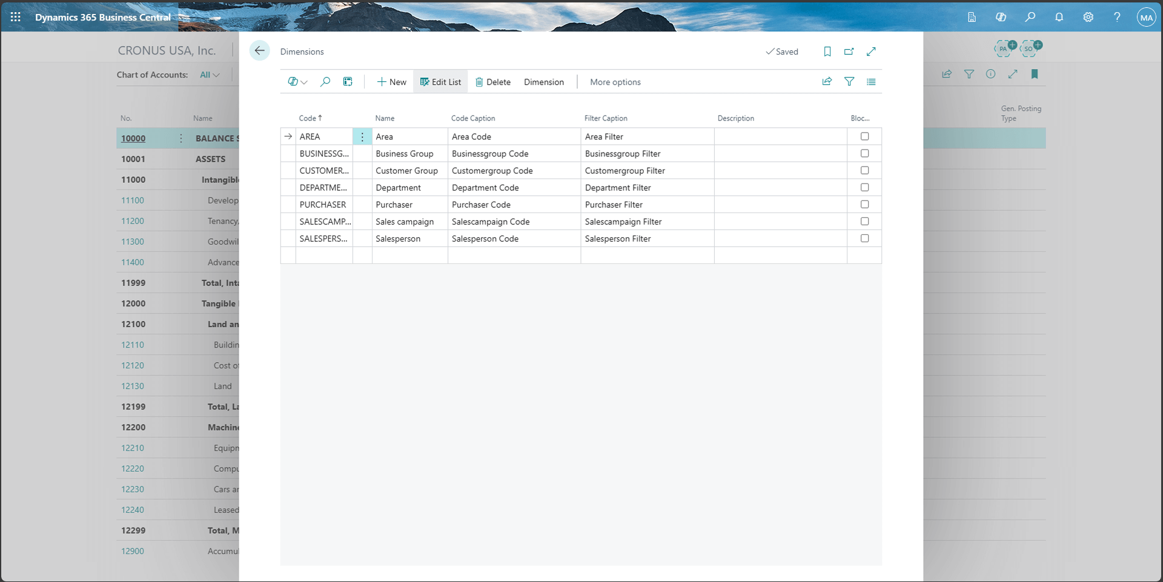Open Copilot in the Dimensions page toolbar

click(293, 81)
